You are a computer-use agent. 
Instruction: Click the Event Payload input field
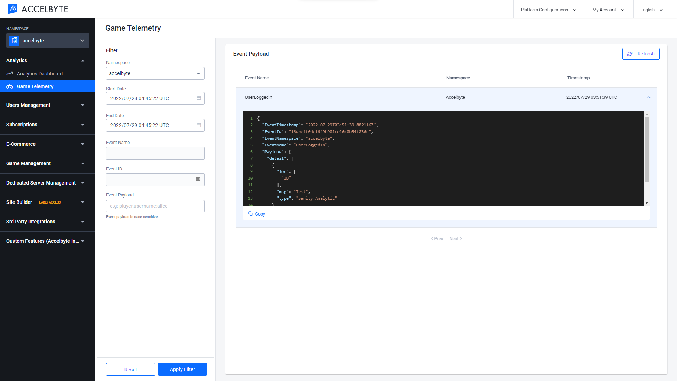tap(155, 206)
